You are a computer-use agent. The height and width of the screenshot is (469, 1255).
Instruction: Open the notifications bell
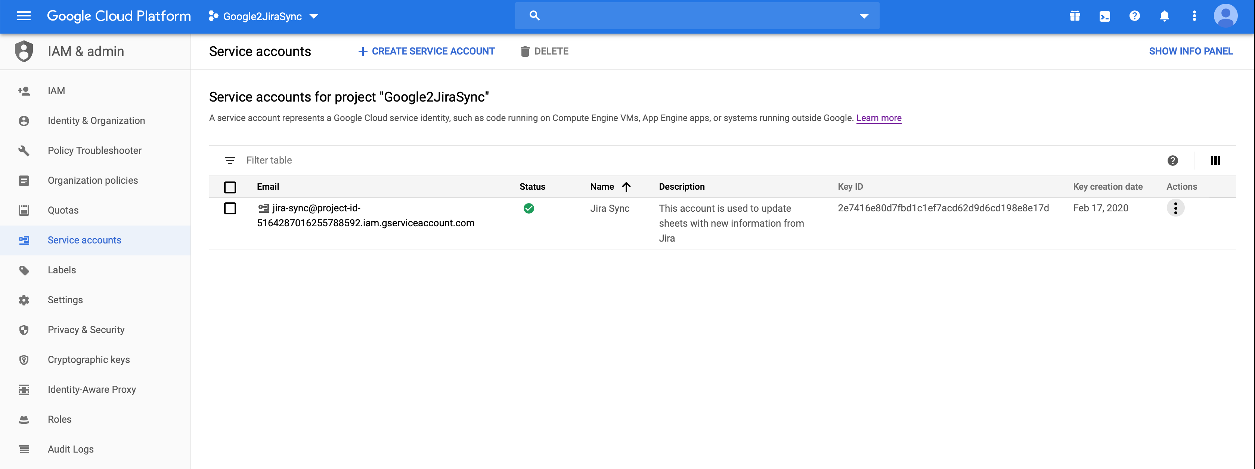(1164, 16)
